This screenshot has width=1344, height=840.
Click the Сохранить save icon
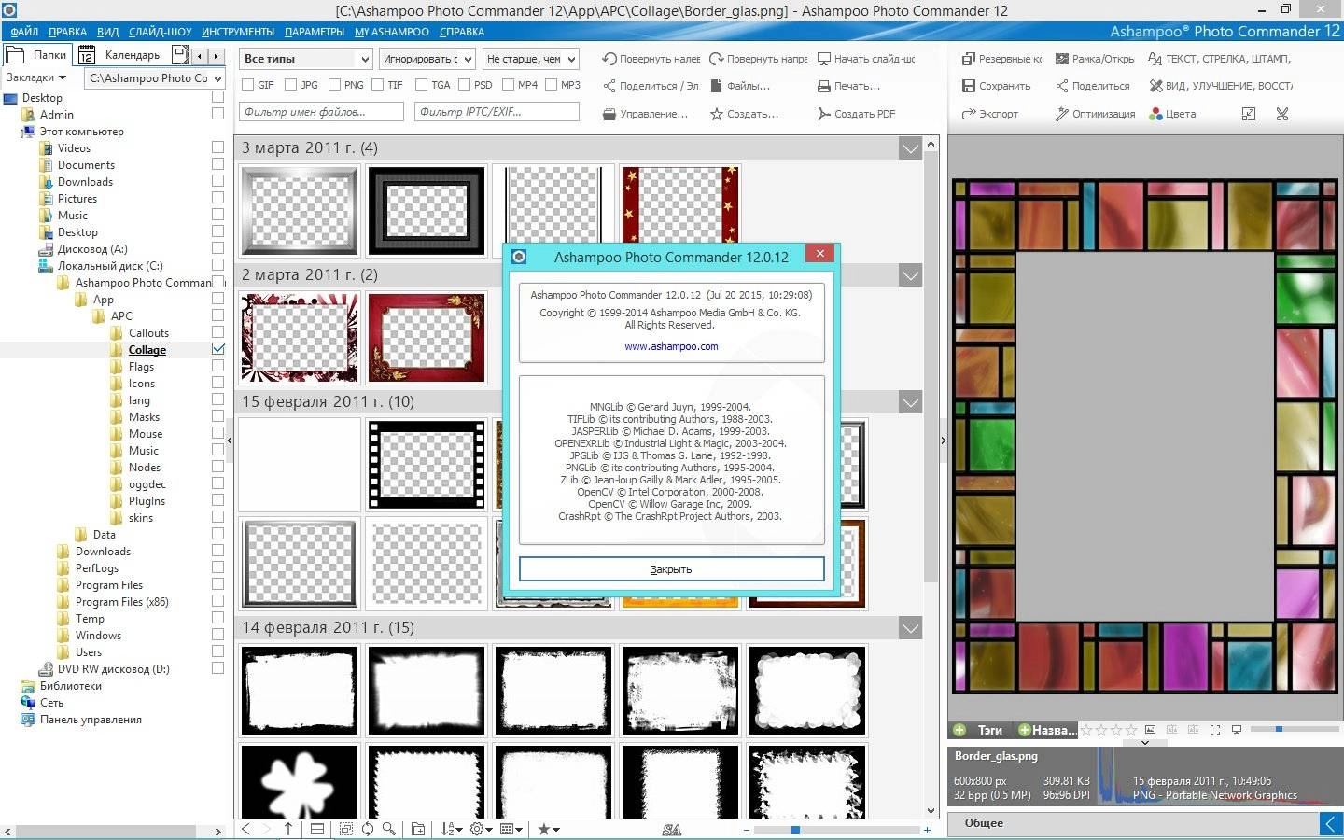[969, 86]
